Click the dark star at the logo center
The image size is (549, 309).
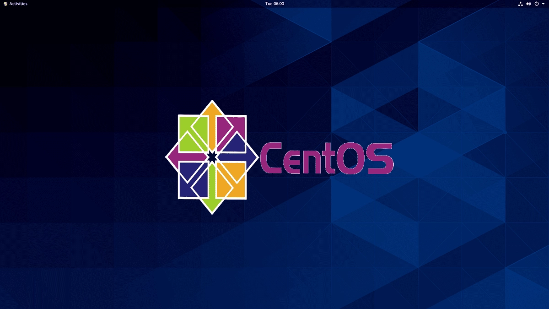(x=212, y=157)
